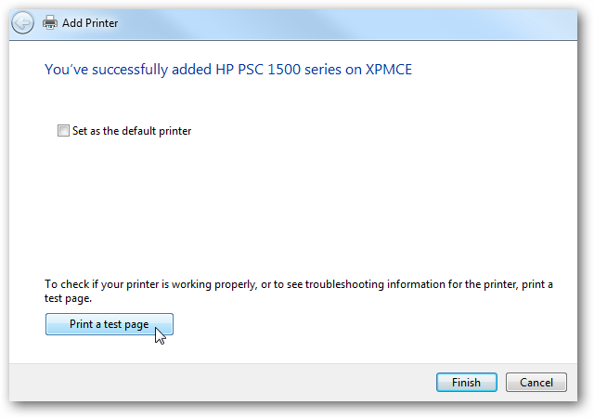Viewport: 594px width, 418px height.
Task: Click the blue title bar of the wizard
Action: coord(341,23)
